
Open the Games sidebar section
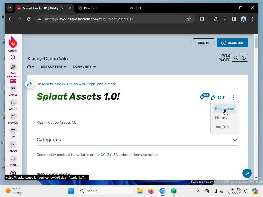(x=13, y=91)
